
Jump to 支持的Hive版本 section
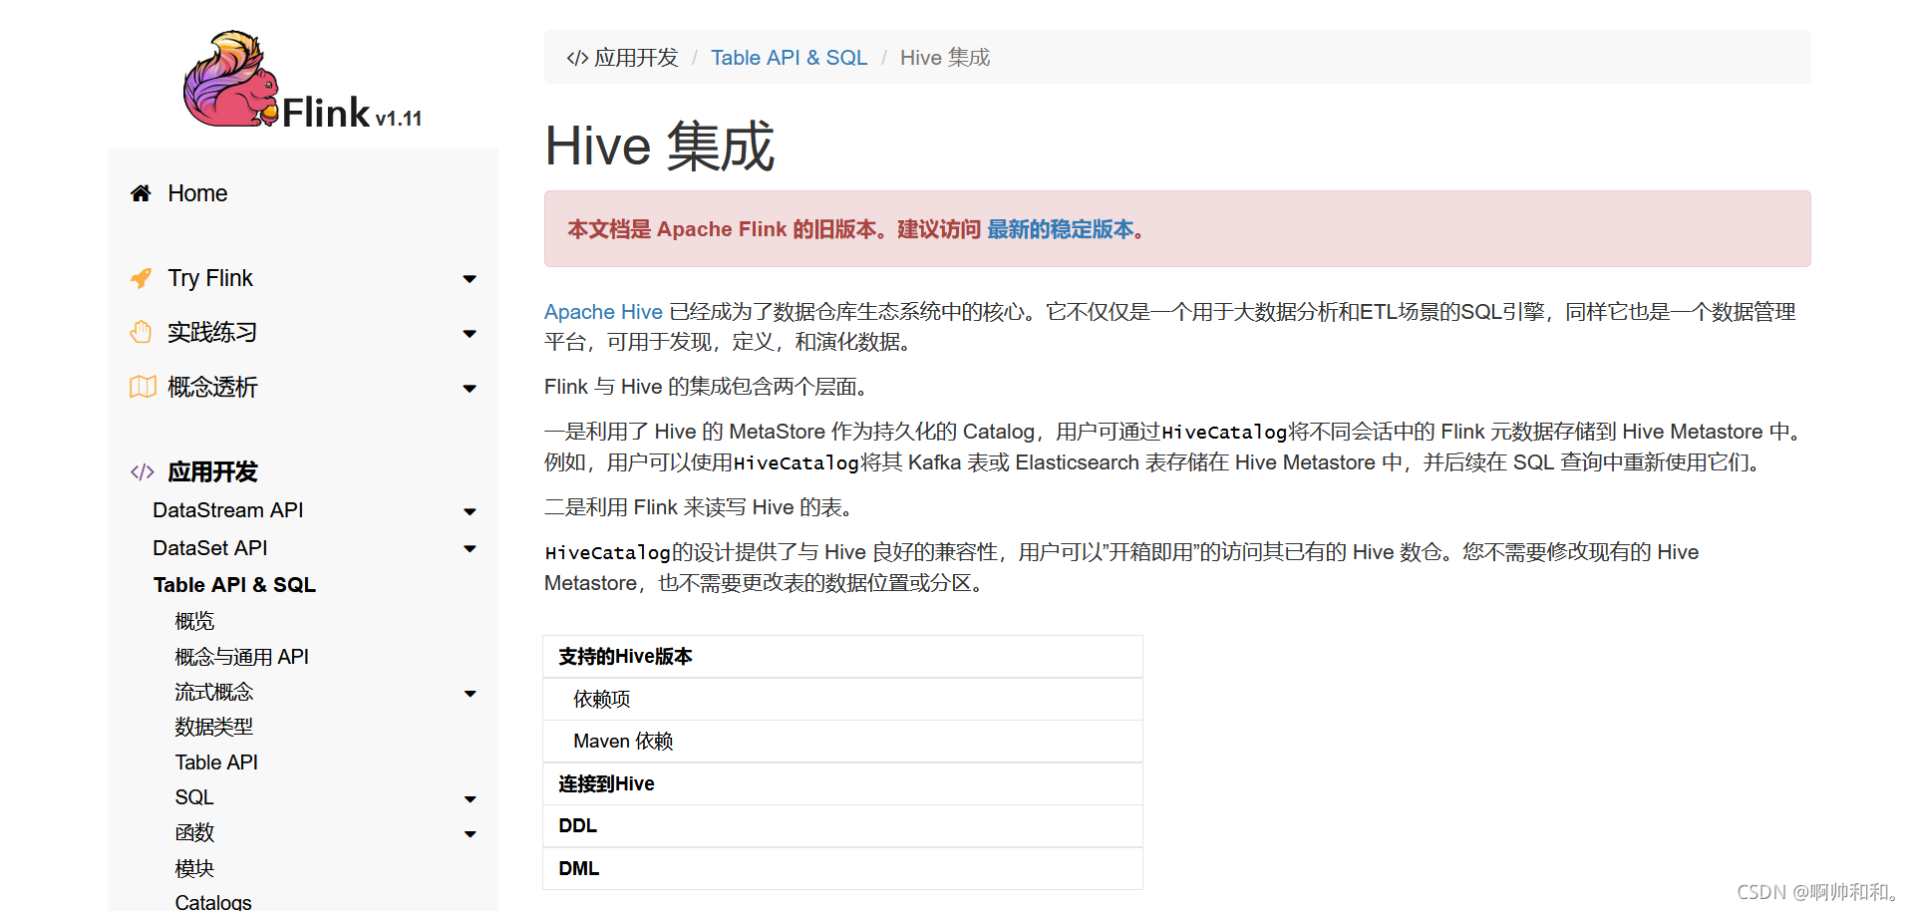coord(626,657)
